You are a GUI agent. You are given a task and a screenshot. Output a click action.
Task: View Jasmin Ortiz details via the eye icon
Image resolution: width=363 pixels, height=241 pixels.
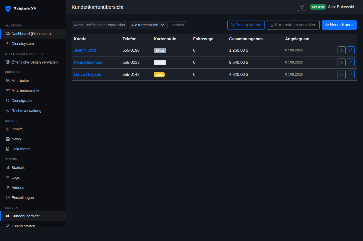click(342, 50)
